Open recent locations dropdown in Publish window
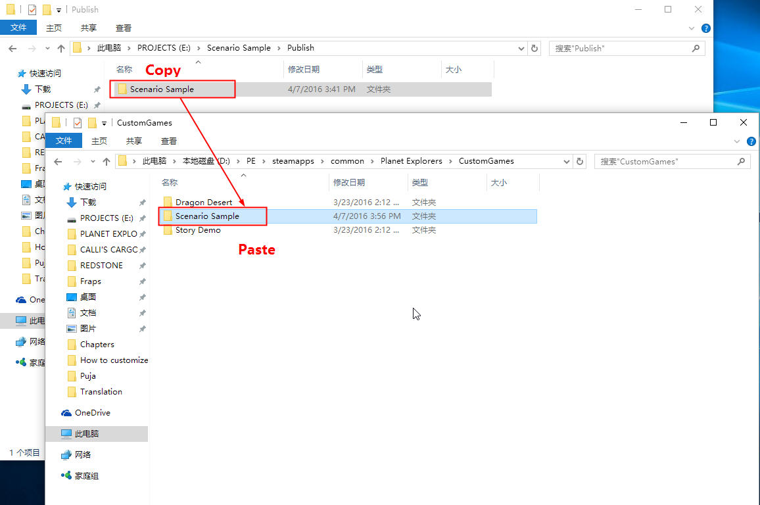This screenshot has height=505, width=760. 47,49
